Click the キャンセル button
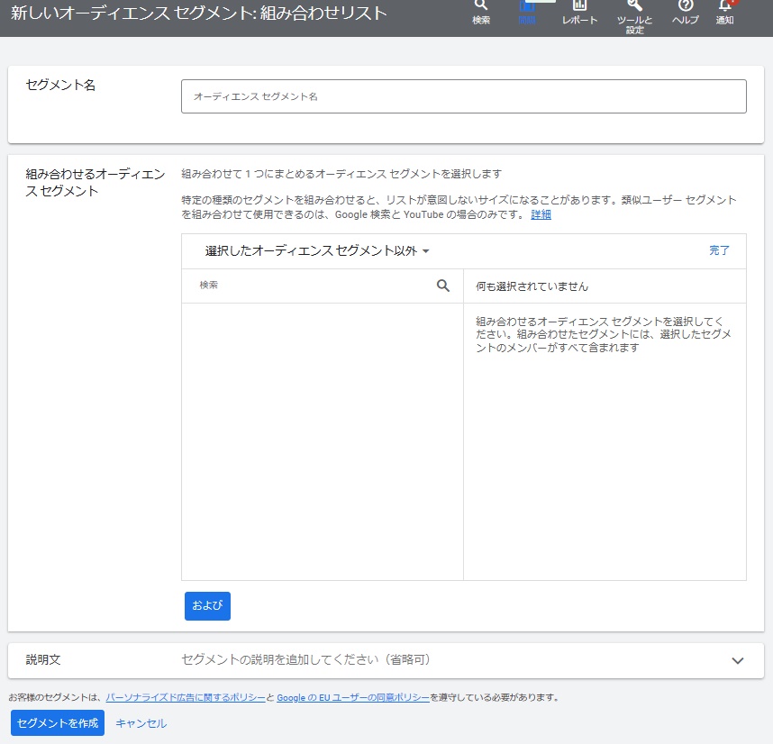 tap(141, 723)
